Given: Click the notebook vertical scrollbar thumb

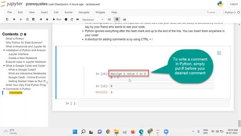Looking at the screenshot, I should tap(239, 124).
